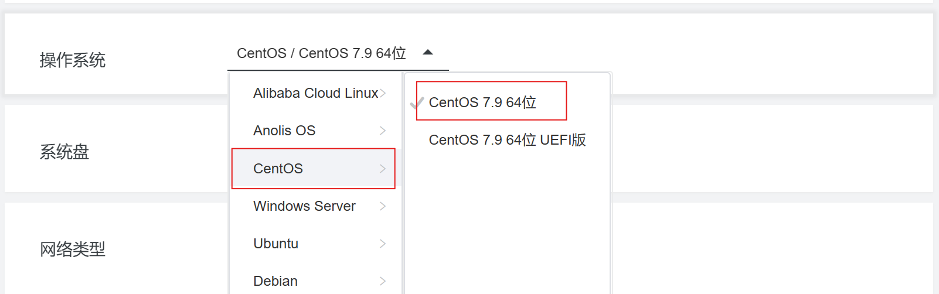The height and width of the screenshot is (294, 939).
Task: Select the CentOS category entry
Action: pos(278,169)
